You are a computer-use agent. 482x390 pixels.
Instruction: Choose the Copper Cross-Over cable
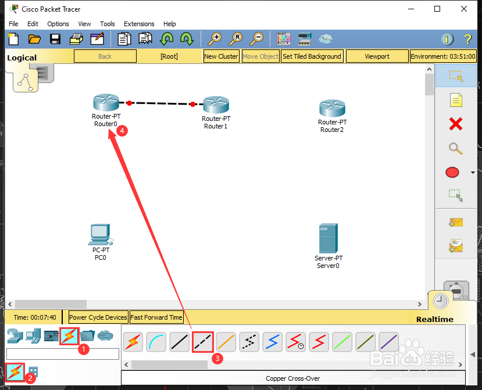coord(203,342)
